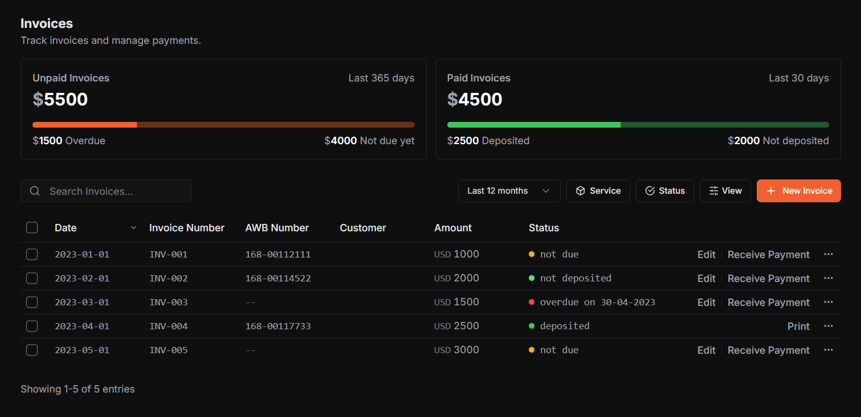Click the plus icon on New Invoice
The image size is (861, 417).
pyautogui.click(x=772, y=190)
